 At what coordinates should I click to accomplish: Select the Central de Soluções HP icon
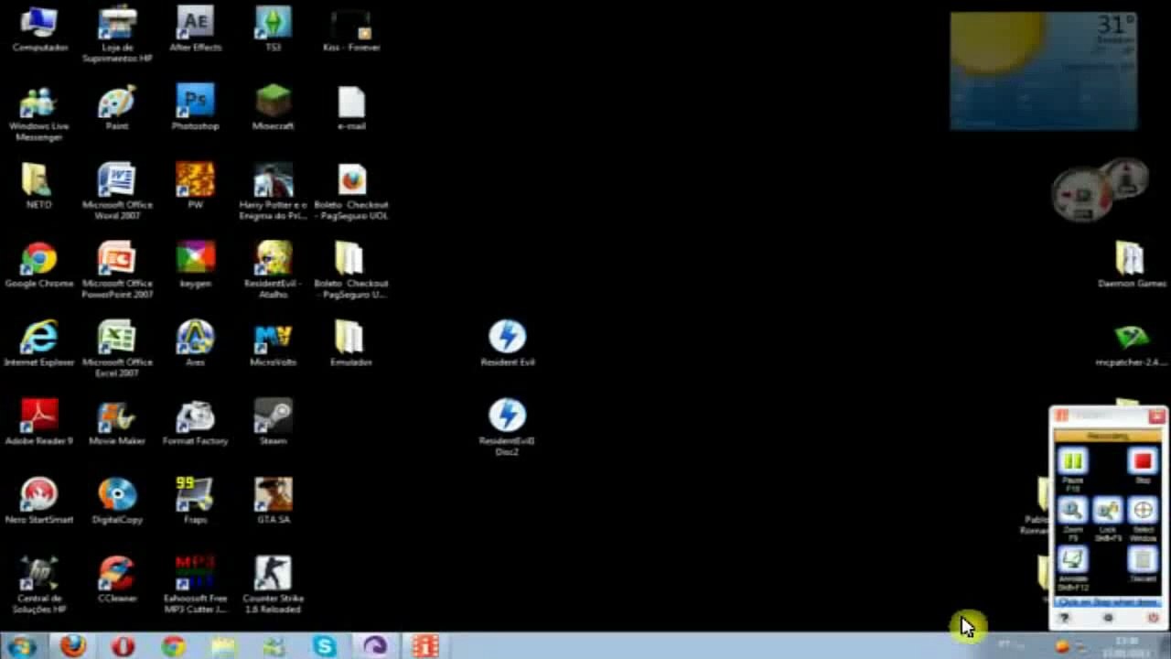click(x=39, y=586)
